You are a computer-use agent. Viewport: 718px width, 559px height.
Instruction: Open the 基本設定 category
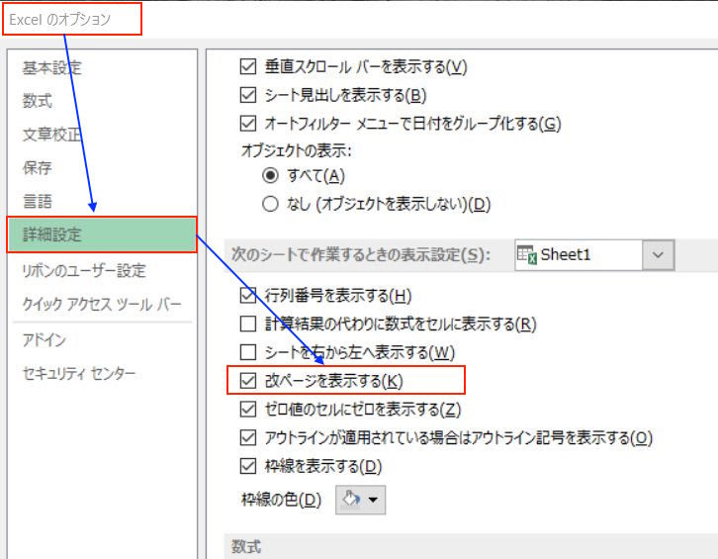51,68
